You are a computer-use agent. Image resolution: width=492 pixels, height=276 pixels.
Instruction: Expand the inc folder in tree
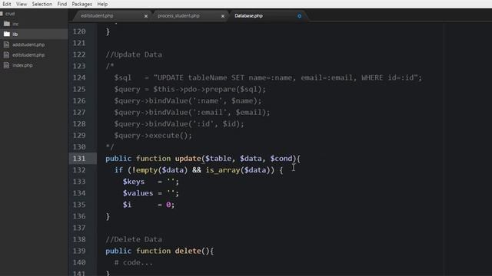coord(15,24)
